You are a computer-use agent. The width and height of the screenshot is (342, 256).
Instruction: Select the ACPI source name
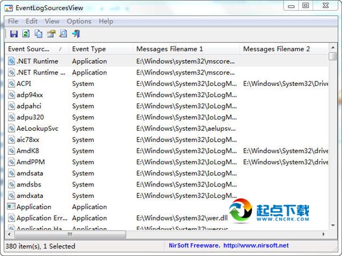coord(24,84)
